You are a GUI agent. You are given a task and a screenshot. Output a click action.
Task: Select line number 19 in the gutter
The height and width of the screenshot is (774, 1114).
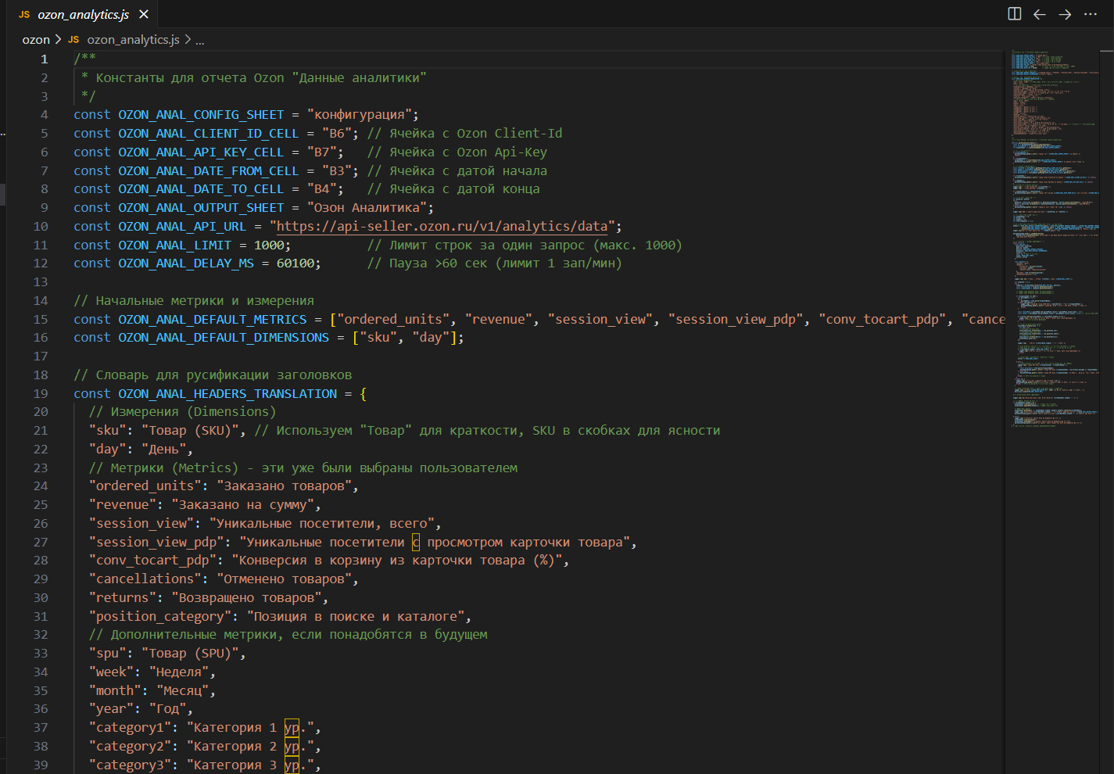(41, 394)
